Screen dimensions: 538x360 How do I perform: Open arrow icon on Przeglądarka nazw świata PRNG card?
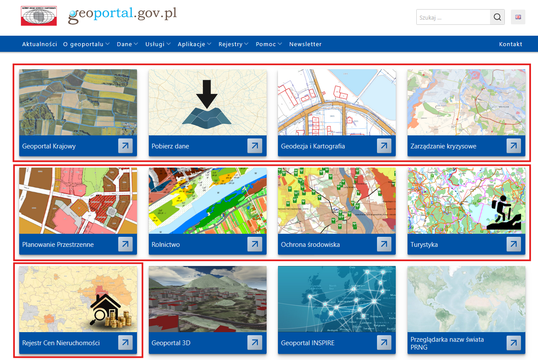[x=514, y=343]
